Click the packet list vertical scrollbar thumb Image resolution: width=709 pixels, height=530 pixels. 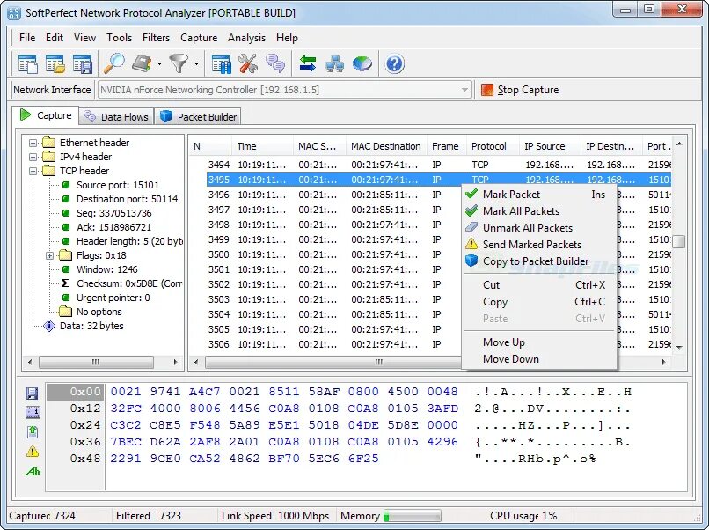coord(679,242)
